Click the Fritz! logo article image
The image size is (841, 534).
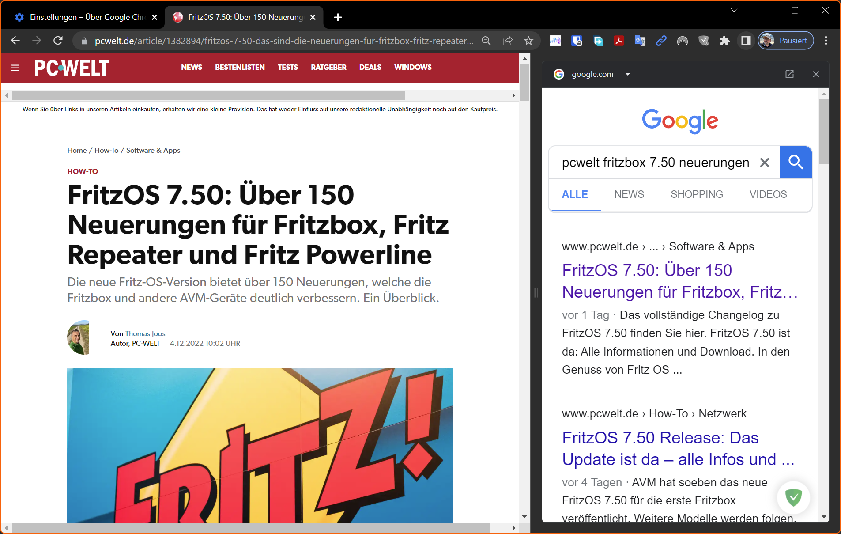pos(260,445)
